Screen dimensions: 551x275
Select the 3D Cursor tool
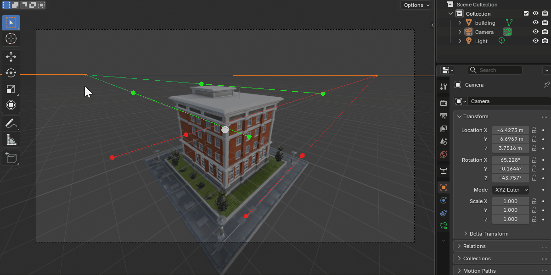tap(11, 38)
